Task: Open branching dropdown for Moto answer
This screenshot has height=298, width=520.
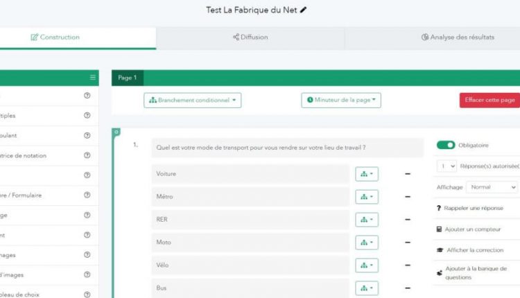Action: point(367,243)
